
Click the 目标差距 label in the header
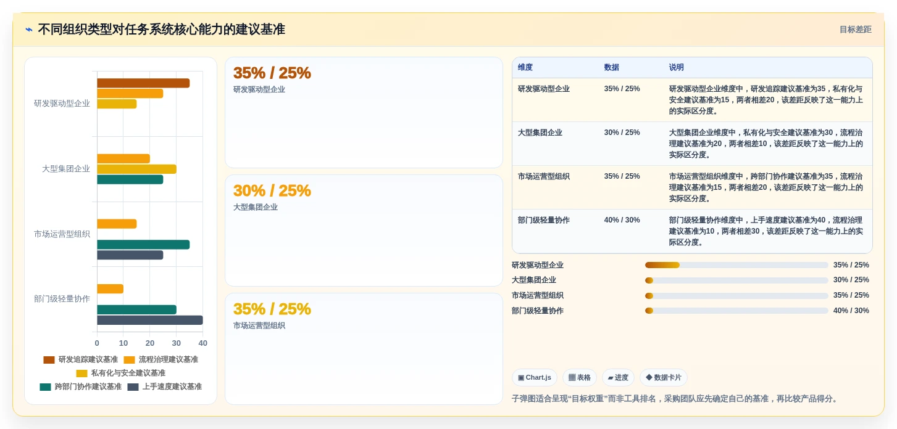(855, 30)
